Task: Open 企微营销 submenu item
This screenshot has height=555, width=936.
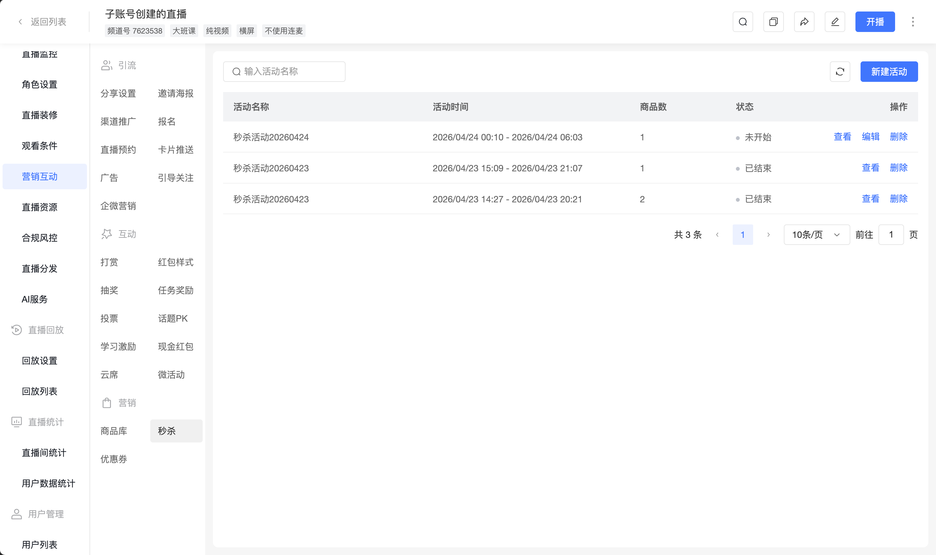Action: click(x=118, y=206)
